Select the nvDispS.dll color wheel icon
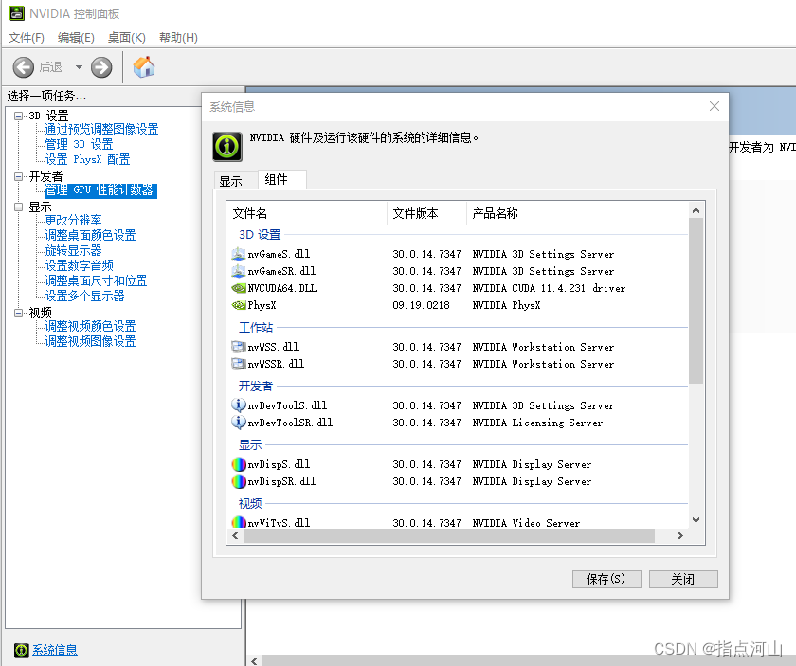 pyautogui.click(x=239, y=464)
